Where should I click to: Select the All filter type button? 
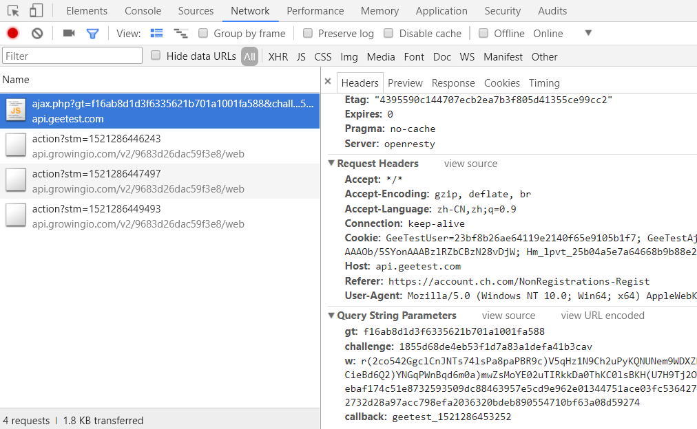click(250, 57)
